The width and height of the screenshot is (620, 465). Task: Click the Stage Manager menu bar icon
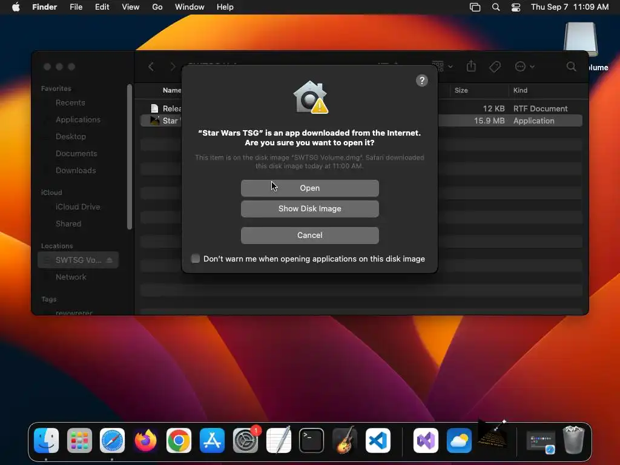pyautogui.click(x=475, y=7)
